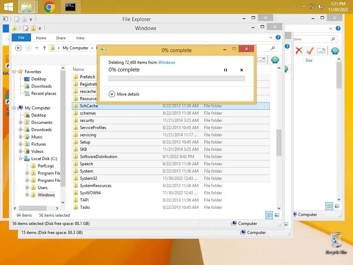Open the View ribbon tab
This screenshot has width=353, height=265.
click(x=80, y=38)
